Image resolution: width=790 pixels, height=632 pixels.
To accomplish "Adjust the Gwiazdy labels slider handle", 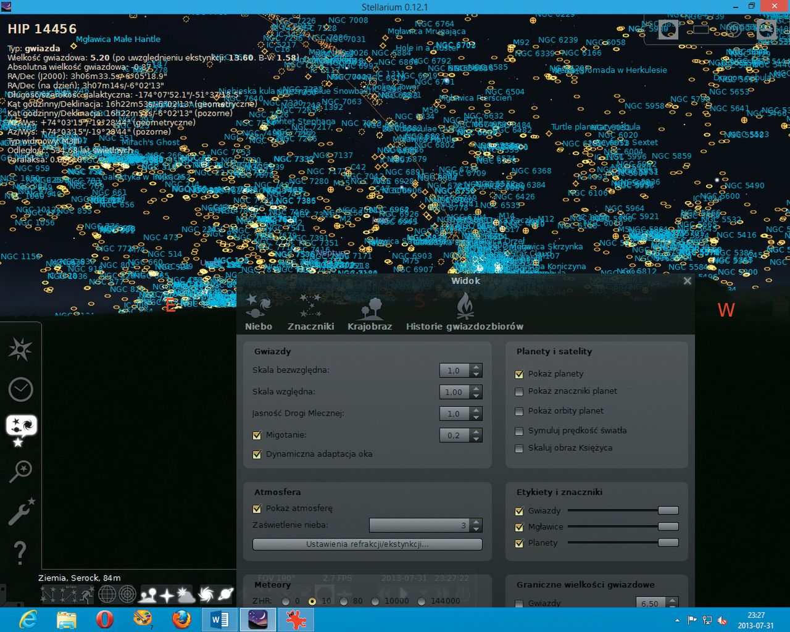I will point(668,510).
